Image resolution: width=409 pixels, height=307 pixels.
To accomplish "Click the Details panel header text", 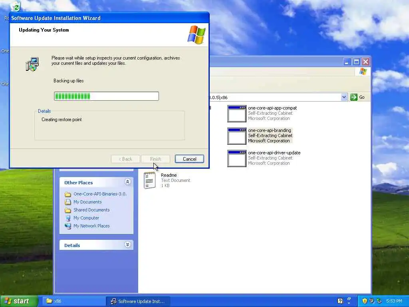I will (72, 245).
